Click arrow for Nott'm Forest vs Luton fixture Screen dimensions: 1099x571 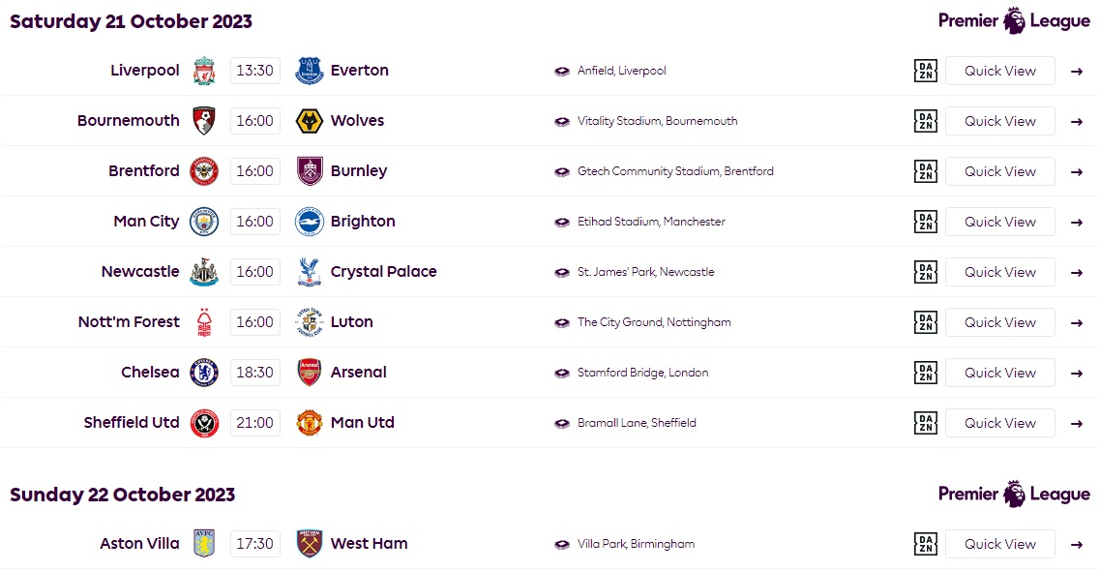click(1077, 322)
